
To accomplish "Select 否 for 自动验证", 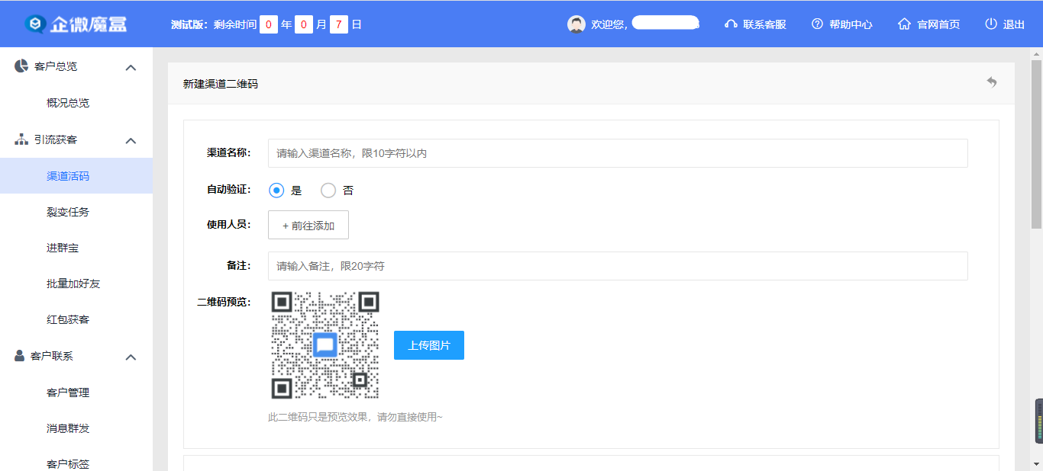I will pyautogui.click(x=328, y=191).
